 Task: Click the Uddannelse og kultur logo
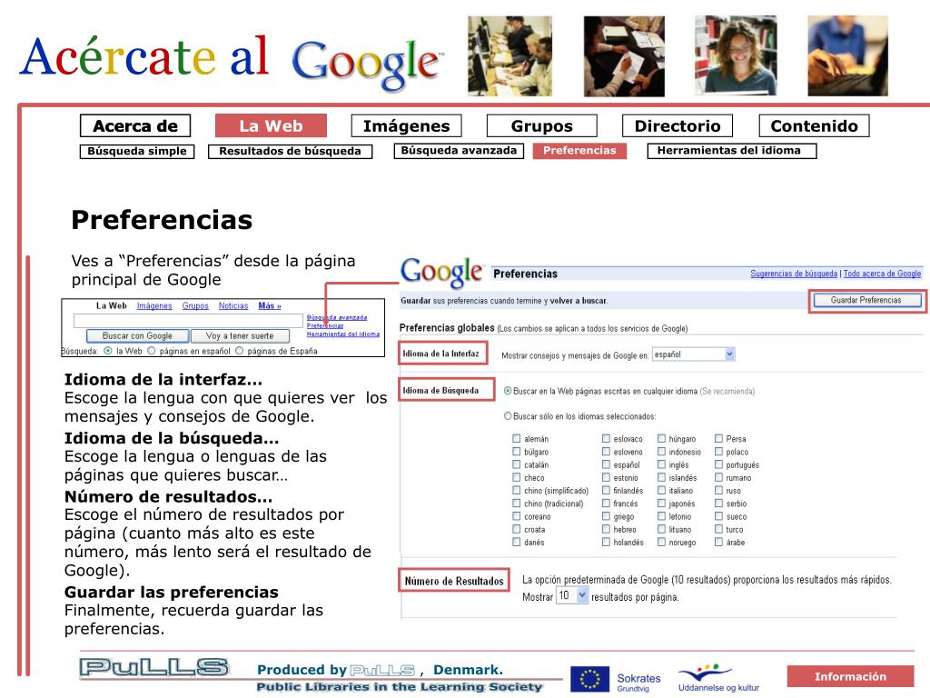[717, 678]
